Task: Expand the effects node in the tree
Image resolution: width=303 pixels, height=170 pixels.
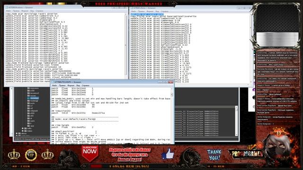Action: [17, 133]
